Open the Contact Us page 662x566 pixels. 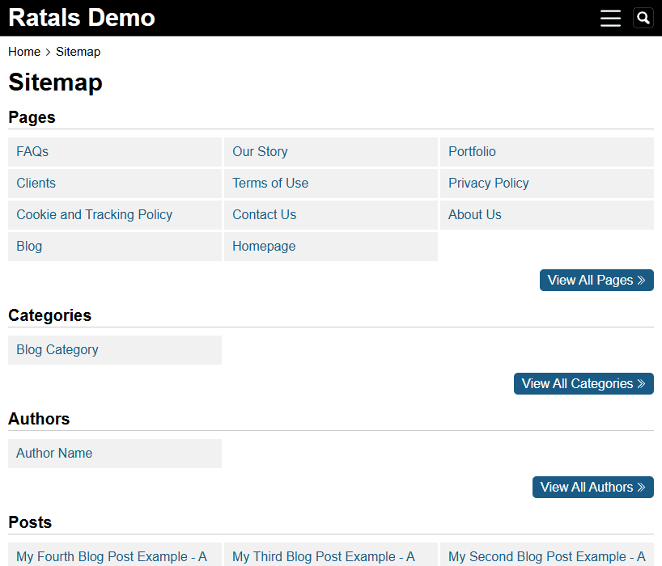coord(331,215)
